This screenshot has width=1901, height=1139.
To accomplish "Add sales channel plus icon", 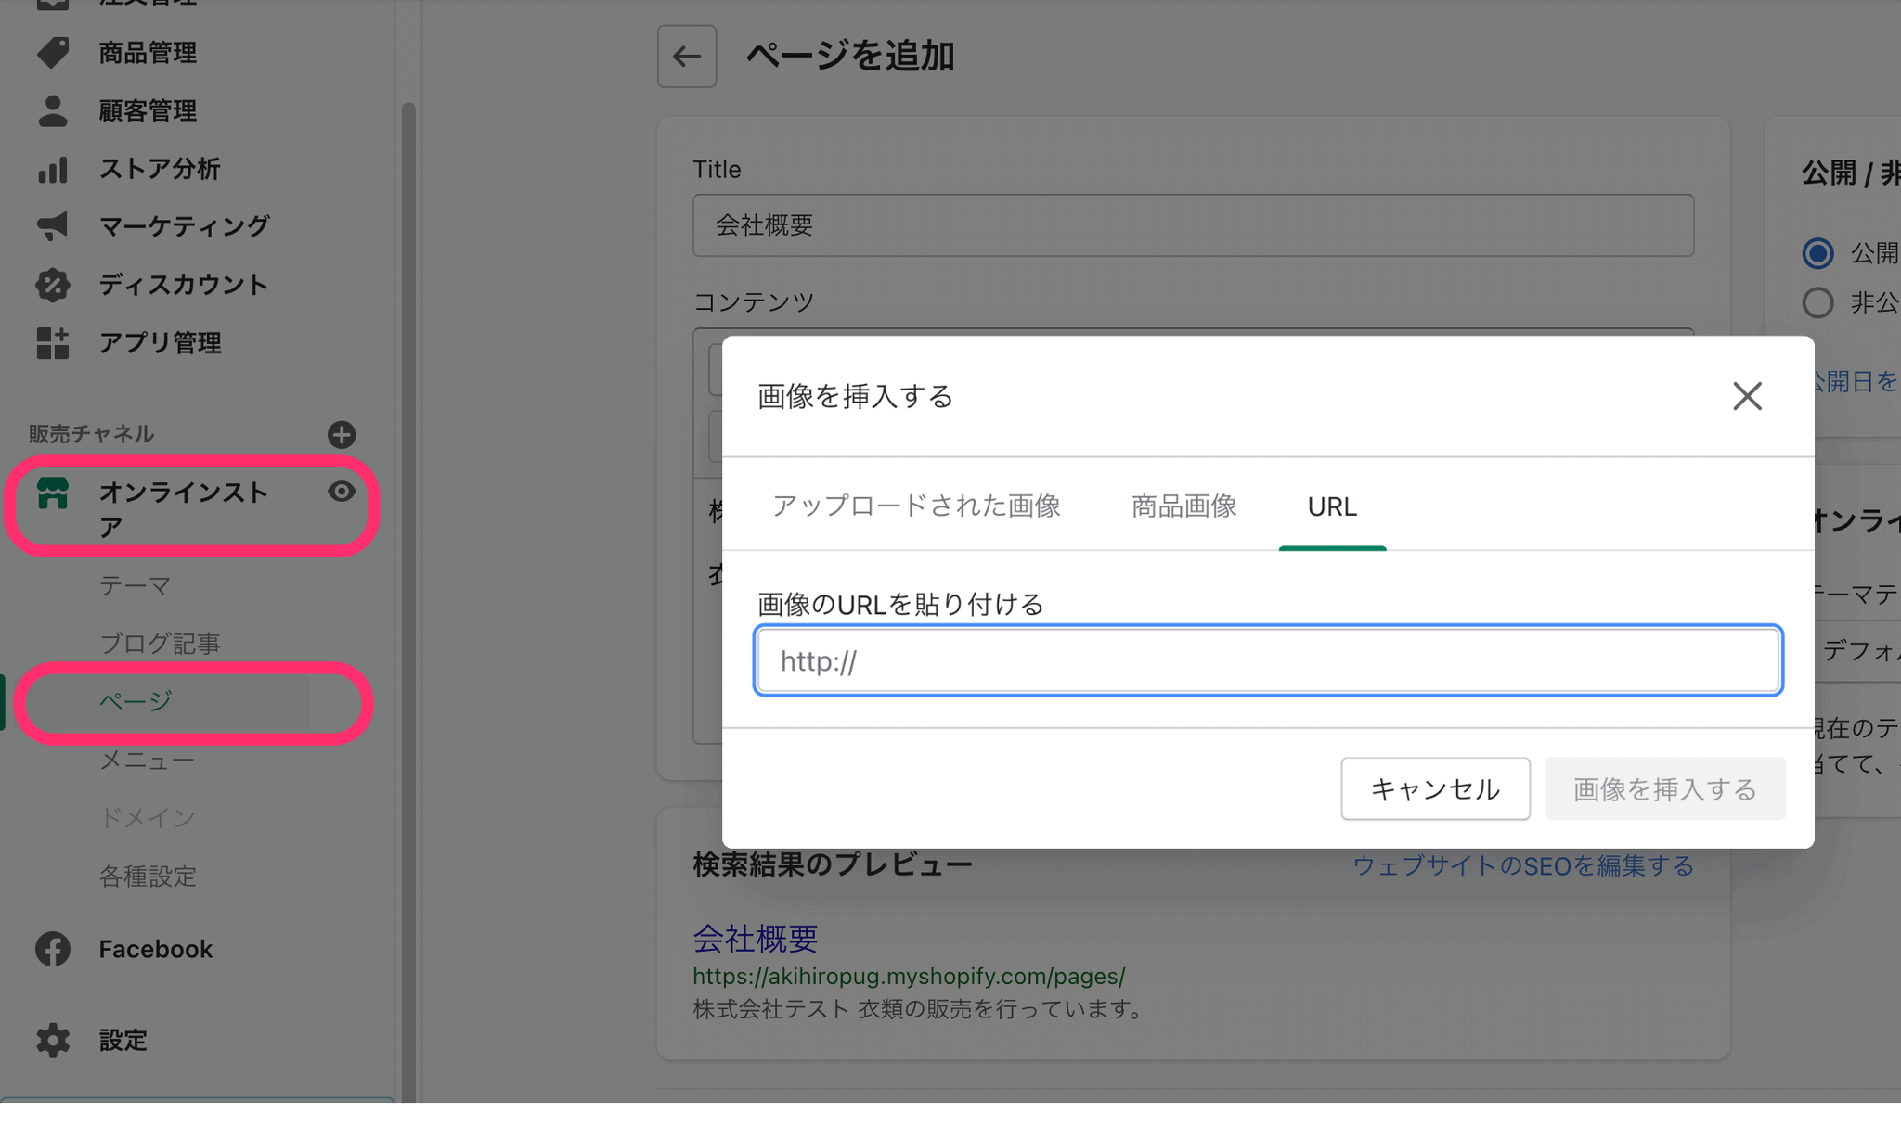I will point(342,434).
